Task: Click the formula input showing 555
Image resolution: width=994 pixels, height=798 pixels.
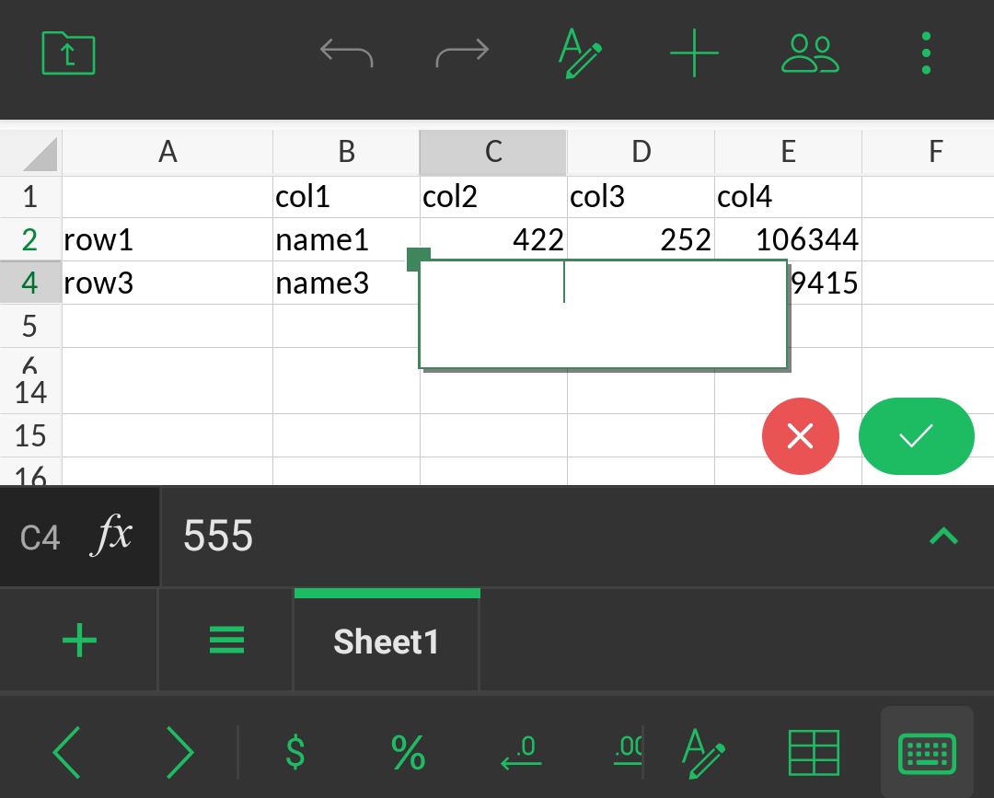Action: point(534,536)
